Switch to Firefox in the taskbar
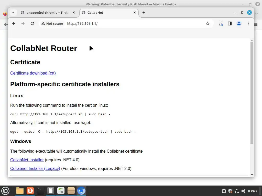262x196 pixels. [30, 191]
